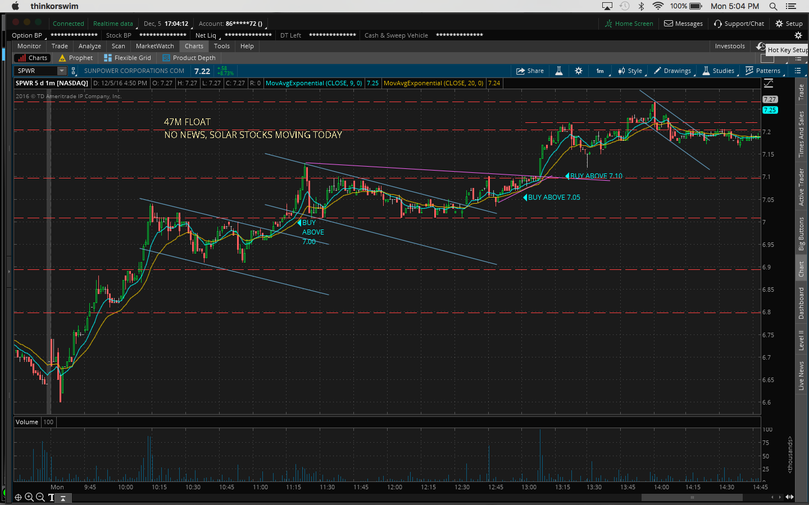Open the 1m timeframe dropdown

tap(600, 71)
